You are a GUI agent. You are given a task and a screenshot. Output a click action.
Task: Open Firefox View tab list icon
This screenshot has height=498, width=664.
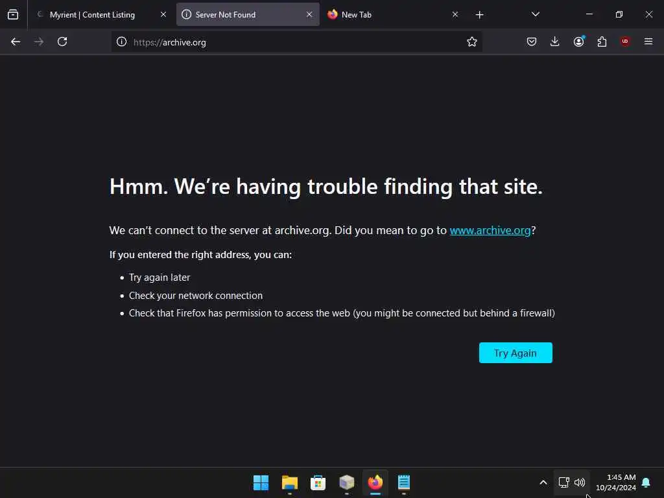point(13,15)
